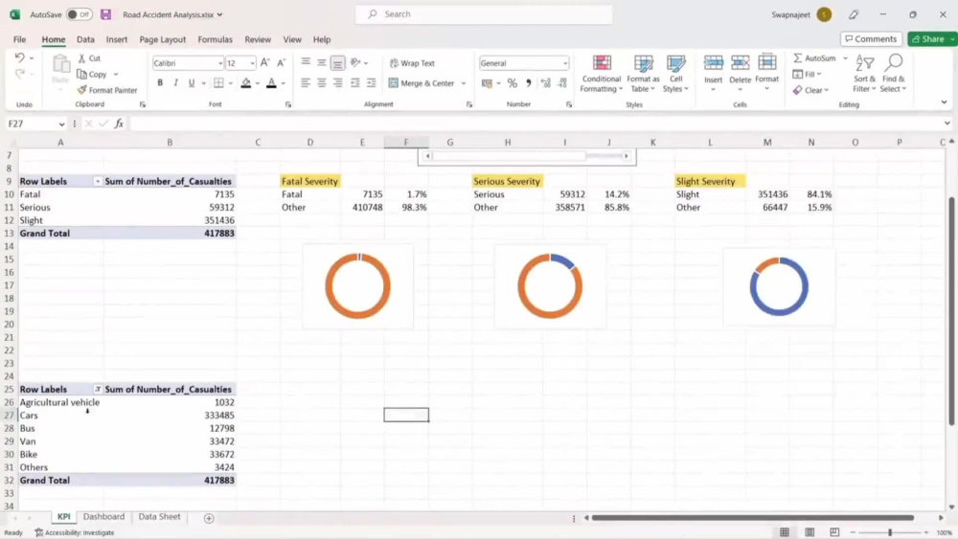958x539 pixels.
Task: Click Accessibility: Investigate in status bar
Action: click(x=75, y=532)
